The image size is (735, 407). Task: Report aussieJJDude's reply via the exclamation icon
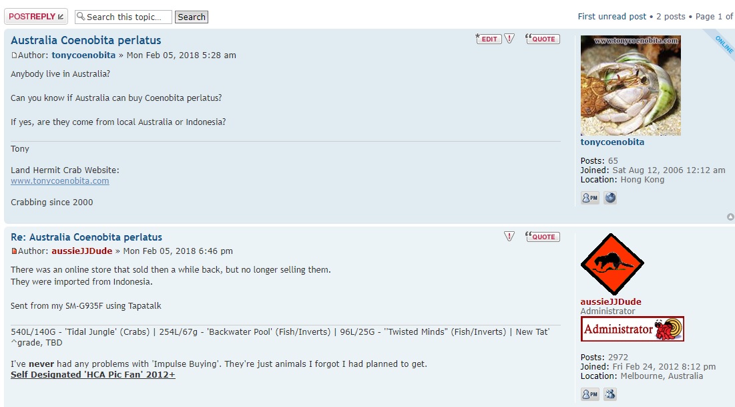click(510, 236)
